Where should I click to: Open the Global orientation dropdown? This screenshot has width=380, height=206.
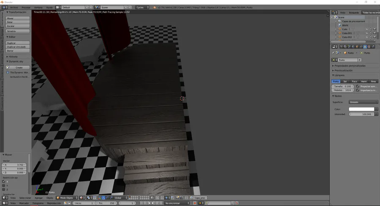click(x=120, y=198)
